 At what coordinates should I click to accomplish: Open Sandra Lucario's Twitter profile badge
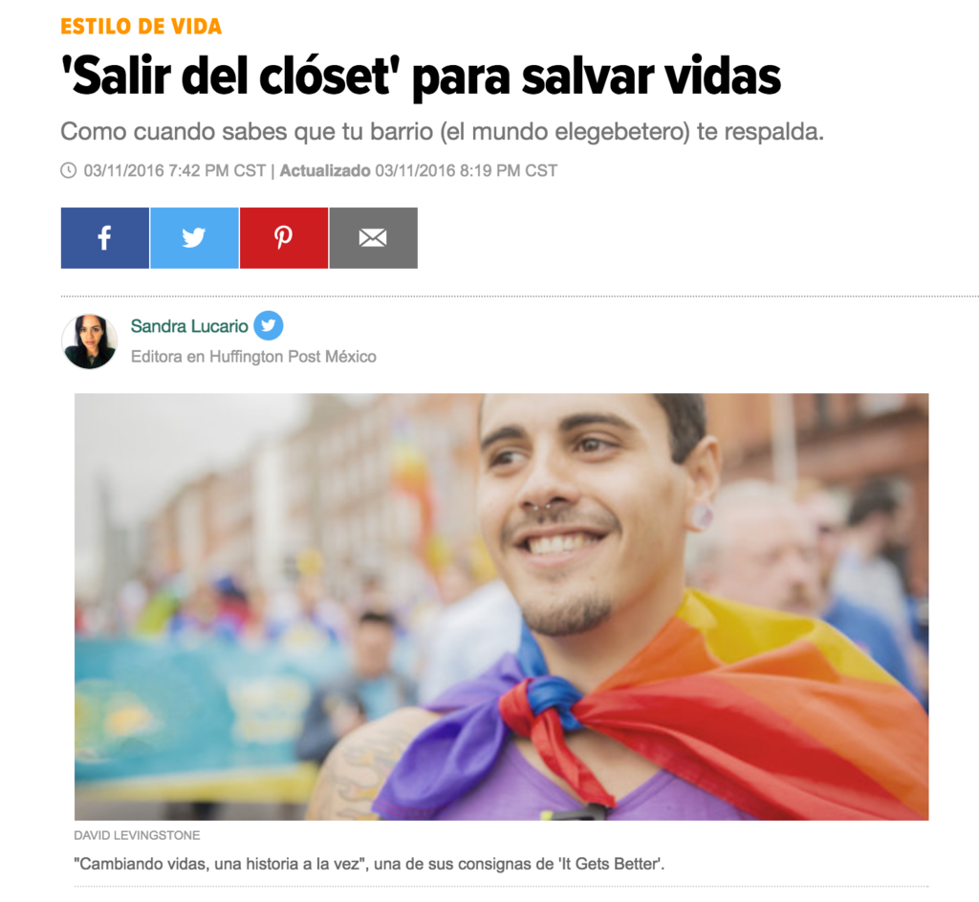point(269,325)
